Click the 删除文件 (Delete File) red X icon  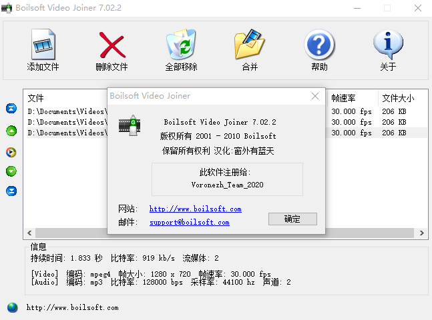pyautogui.click(x=112, y=45)
